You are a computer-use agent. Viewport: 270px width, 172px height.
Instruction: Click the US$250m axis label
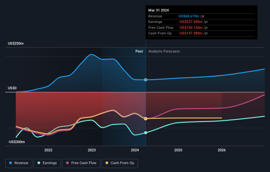click(16, 43)
